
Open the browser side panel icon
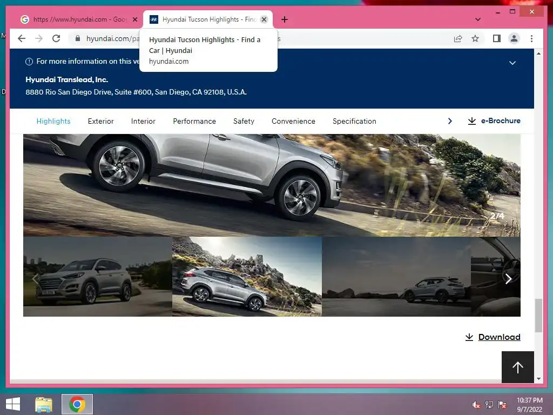497,38
